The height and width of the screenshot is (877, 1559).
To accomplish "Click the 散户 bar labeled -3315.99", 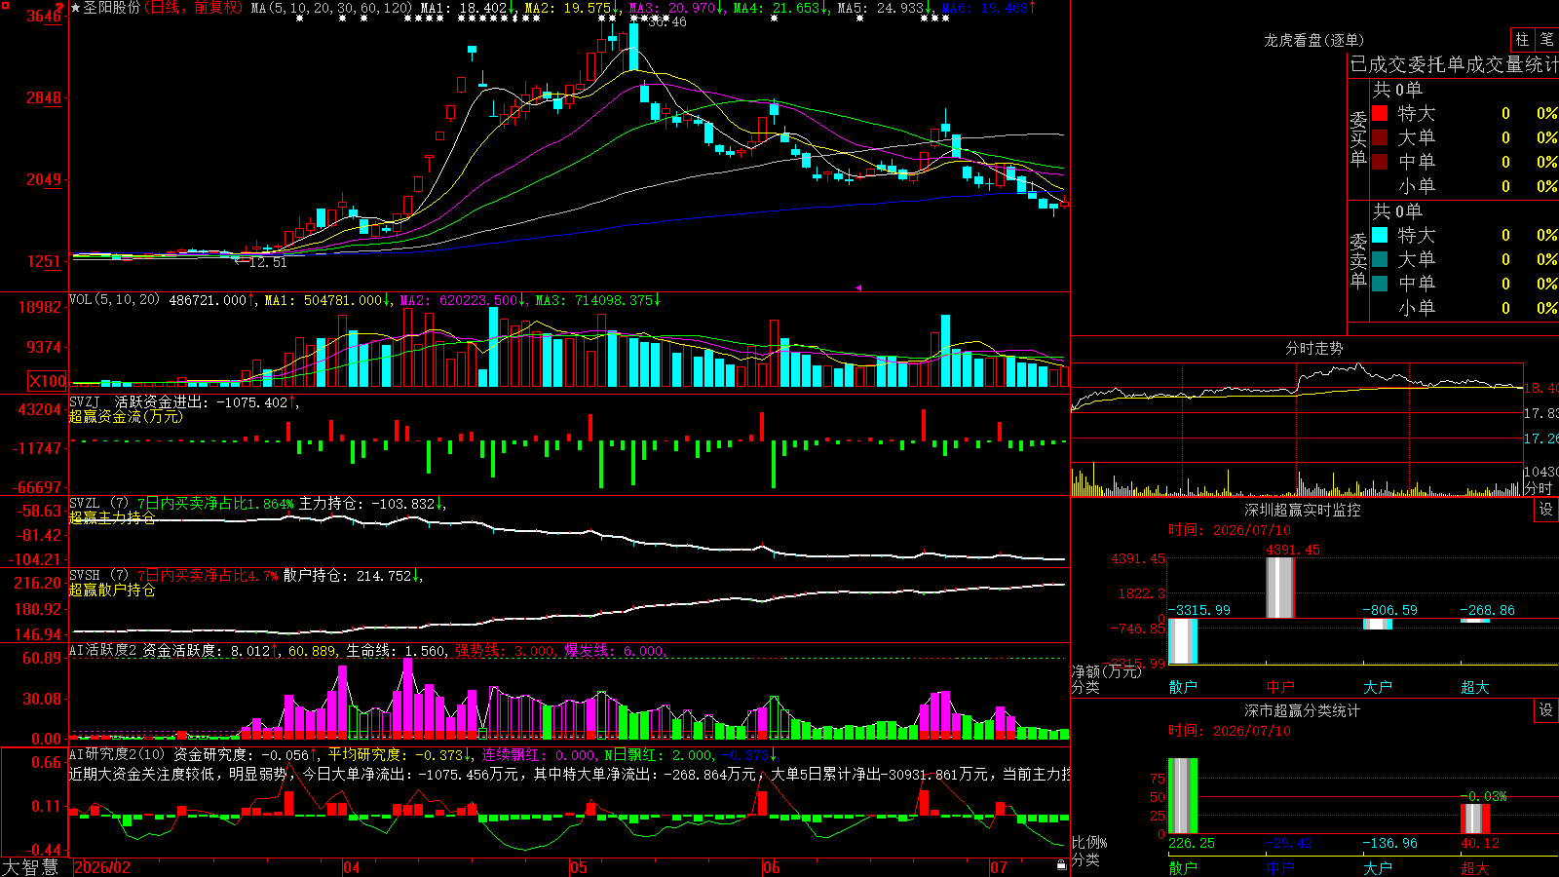I will pyautogui.click(x=1183, y=641).
